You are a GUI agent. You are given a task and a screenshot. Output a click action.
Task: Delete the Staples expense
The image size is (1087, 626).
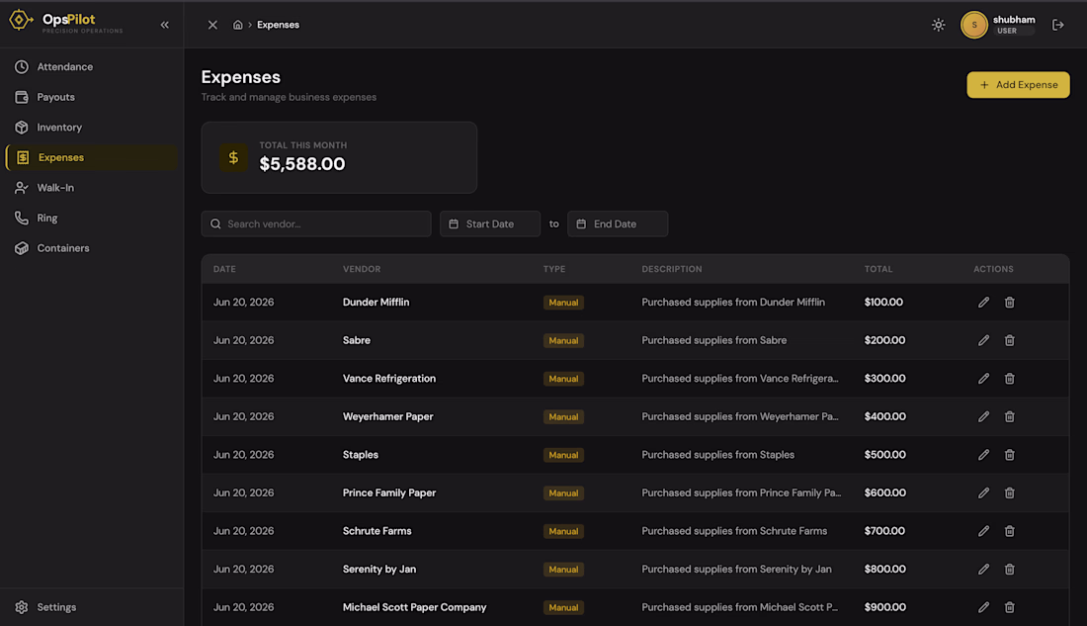tap(1009, 455)
